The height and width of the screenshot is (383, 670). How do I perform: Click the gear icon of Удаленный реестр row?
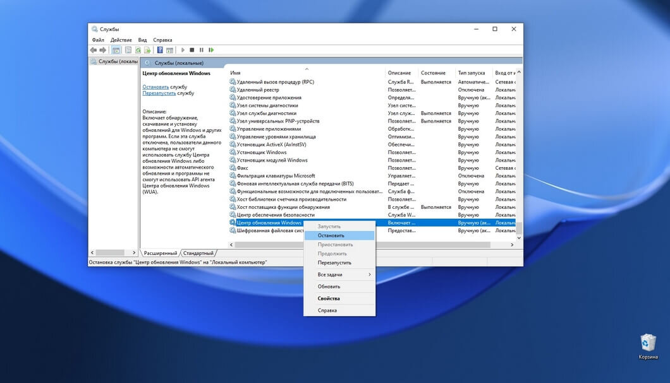233,90
